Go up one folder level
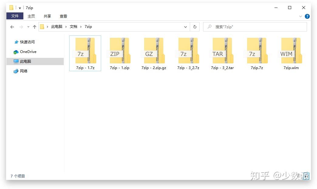This screenshot has height=189, width=317. tap(35, 27)
